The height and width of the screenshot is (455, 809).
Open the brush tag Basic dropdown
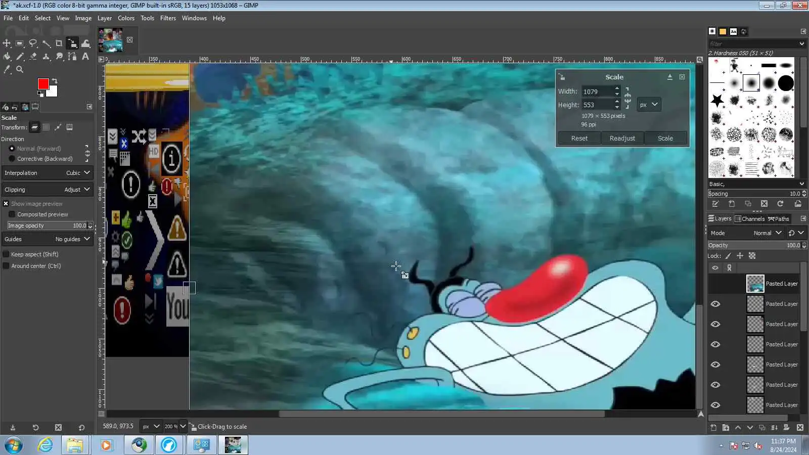(x=756, y=184)
